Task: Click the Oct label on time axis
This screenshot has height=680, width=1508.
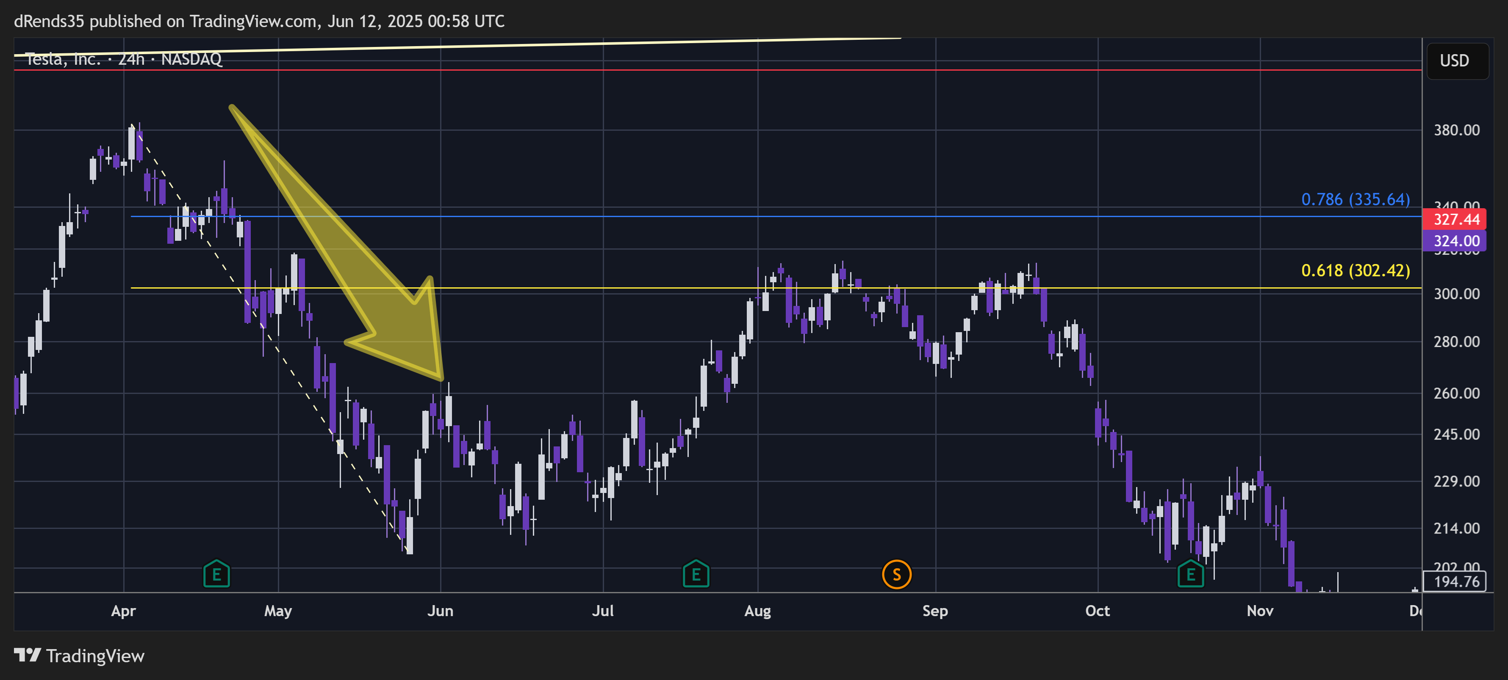Action: pyautogui.click(x=1098, y=611)
